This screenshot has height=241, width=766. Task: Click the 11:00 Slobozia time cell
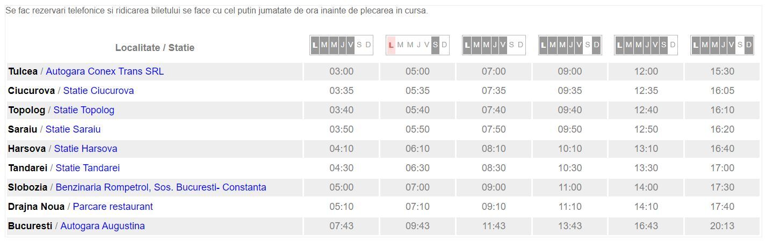[570, 187]
